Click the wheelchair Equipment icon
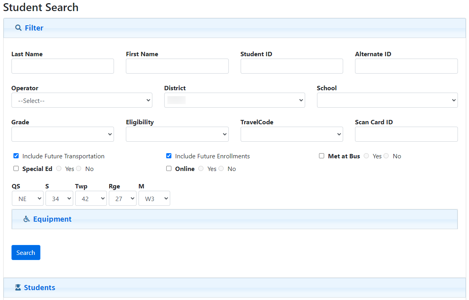 (27, 219)
